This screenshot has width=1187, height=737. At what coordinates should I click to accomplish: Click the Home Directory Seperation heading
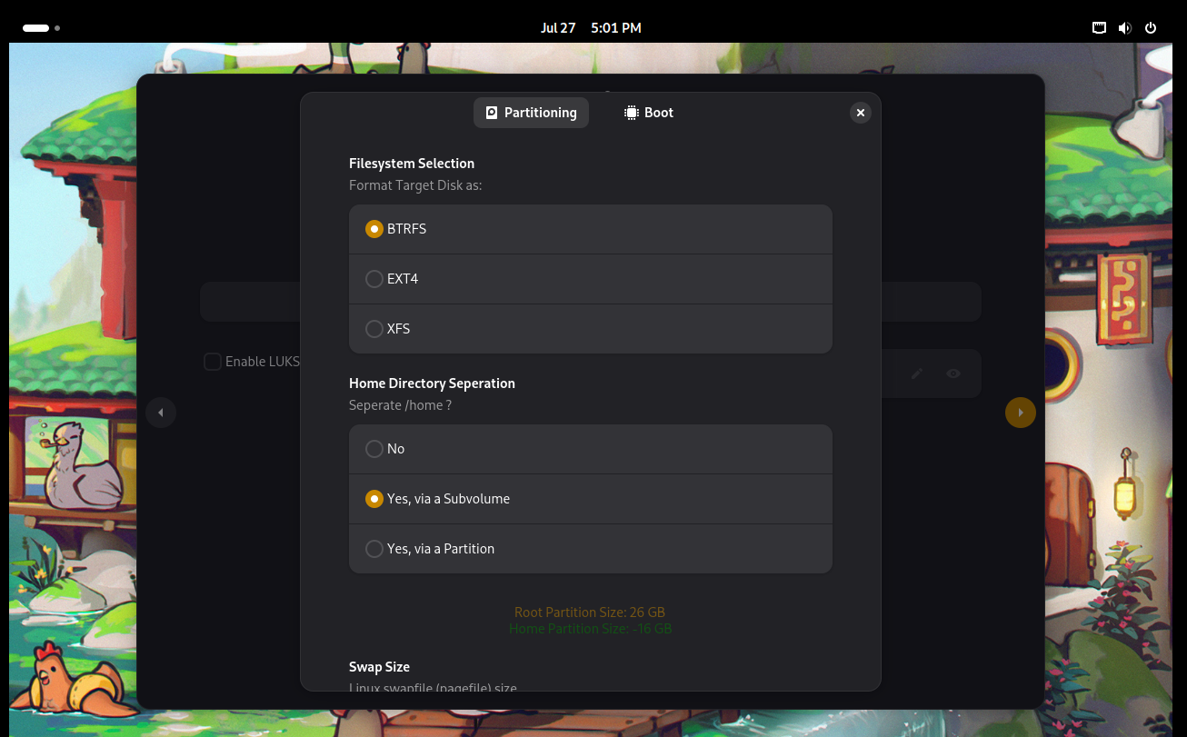tap(432, 383)
